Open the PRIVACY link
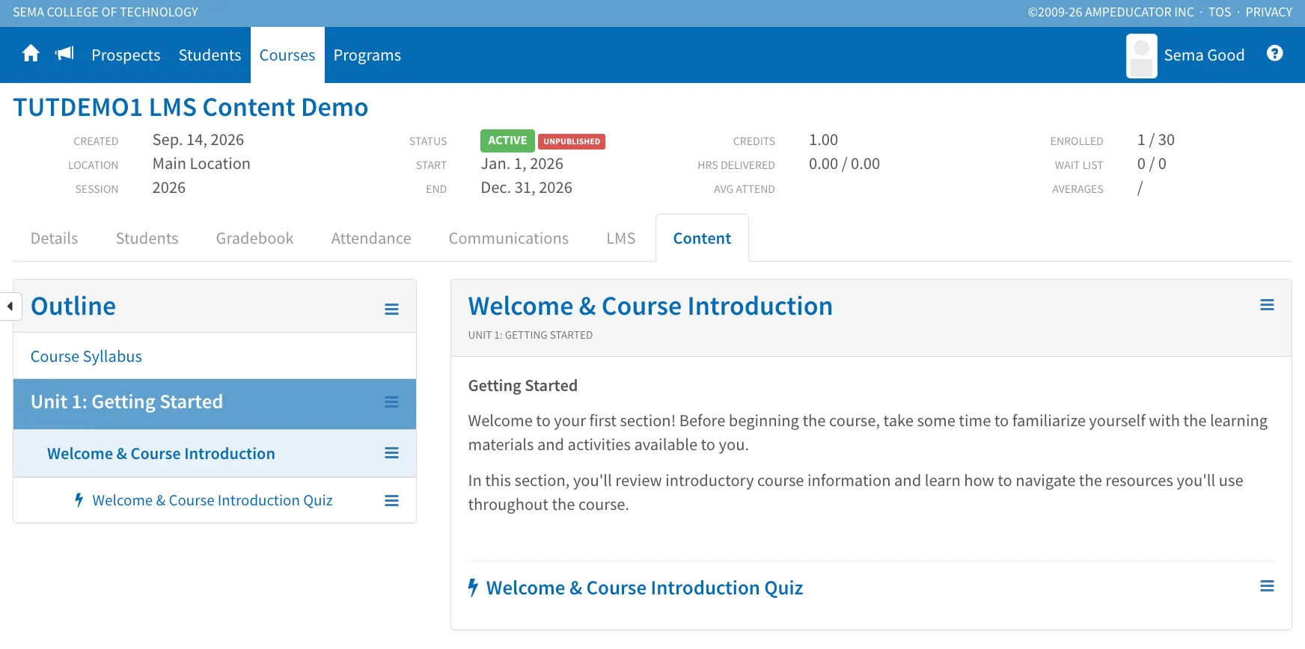This screenshot has width=1305, height=649. click(x=1269, y=12)
